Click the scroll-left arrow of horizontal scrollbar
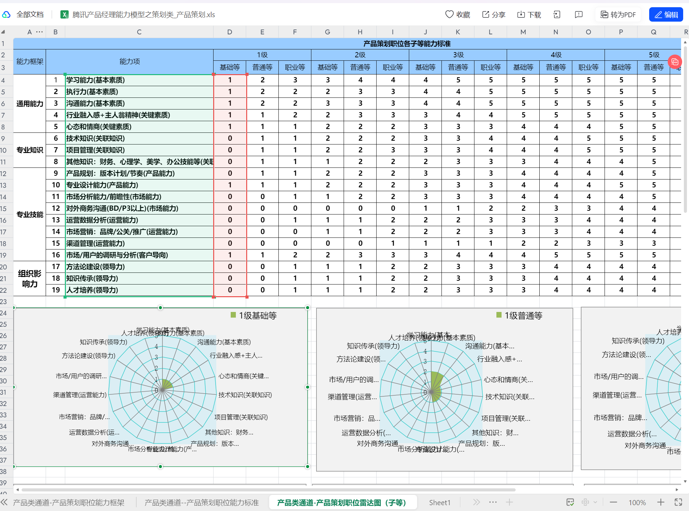 (18, 490)
